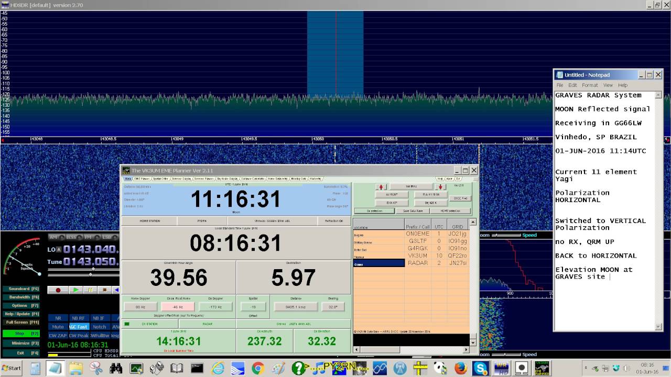Select the ON0EME row in station list
The width and height of the screenshot is (671, 377).
pyautogui.click(x=410, y=234)
